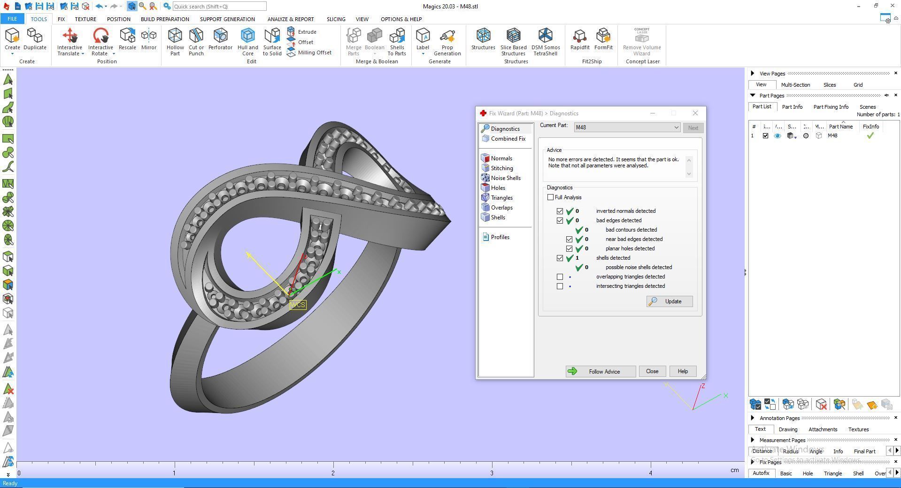Uncheck inverted normals detected checkbox

click(560, 211)
